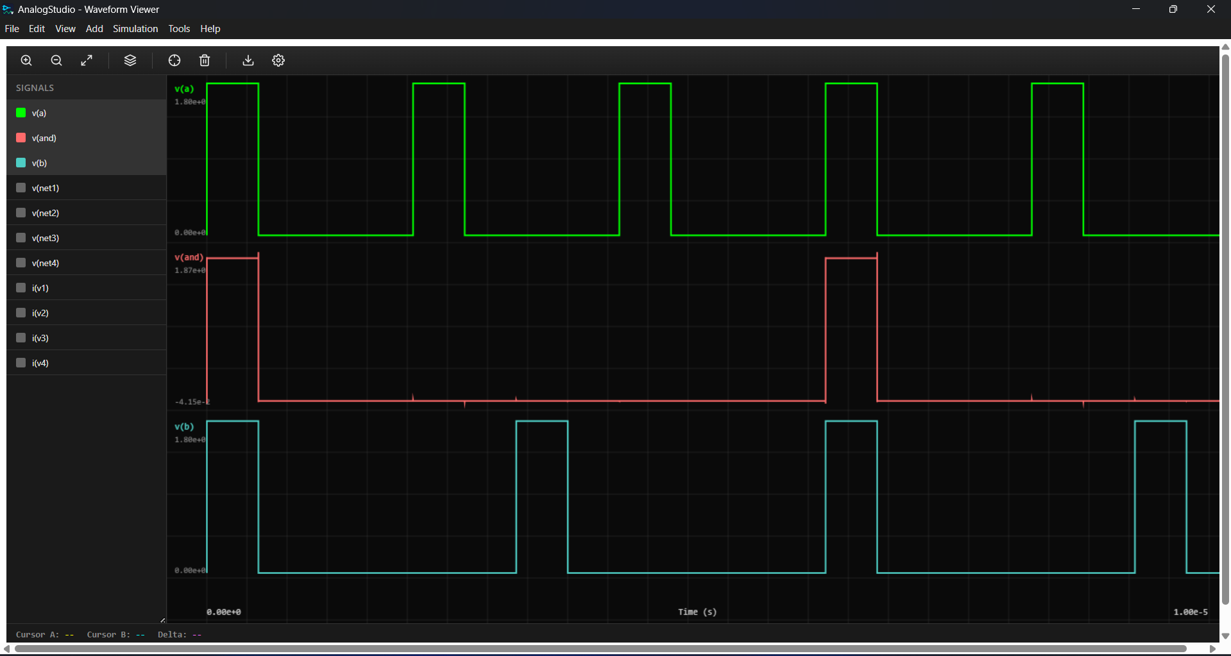Screen dimensions: 1231x656
Task: Open the Edit menu
Action: 37,29
